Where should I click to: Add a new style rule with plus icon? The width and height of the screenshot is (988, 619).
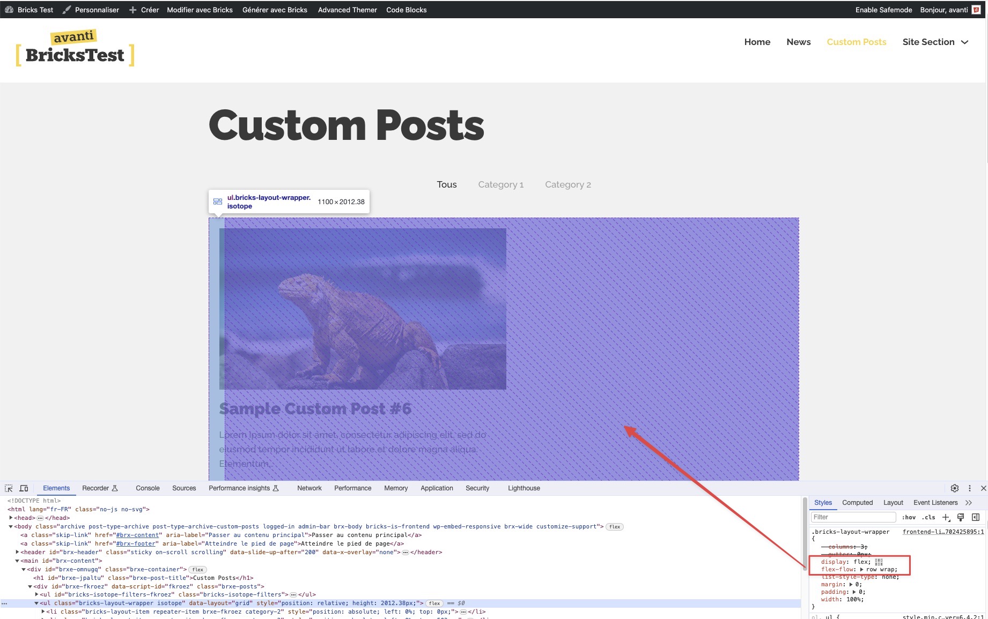[x=946, y=517]
